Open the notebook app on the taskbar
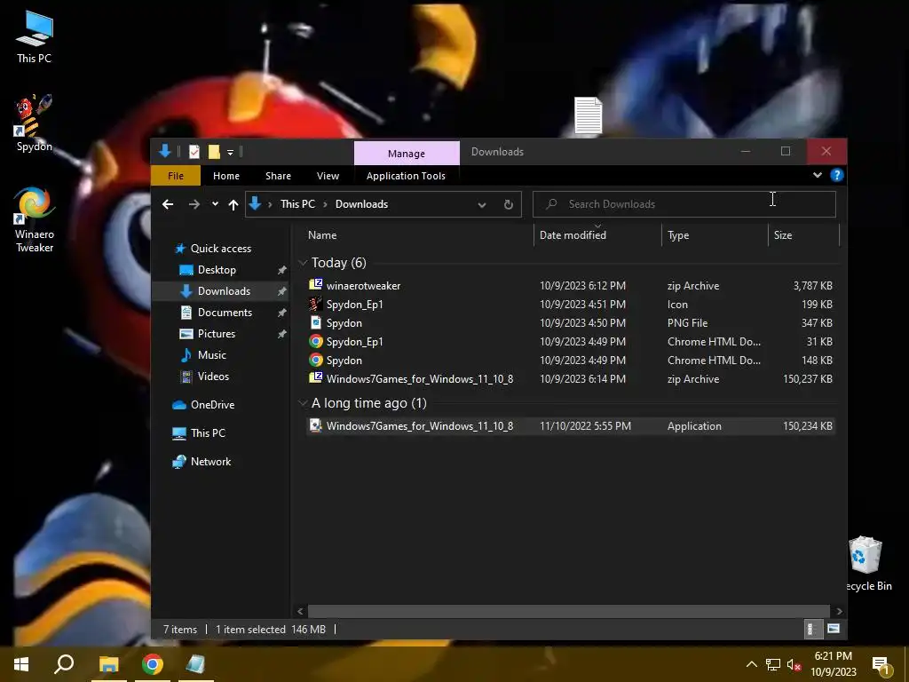 [196, 664]
